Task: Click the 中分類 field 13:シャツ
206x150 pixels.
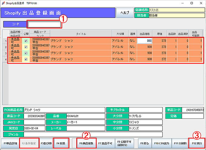Action: point(146,122)
